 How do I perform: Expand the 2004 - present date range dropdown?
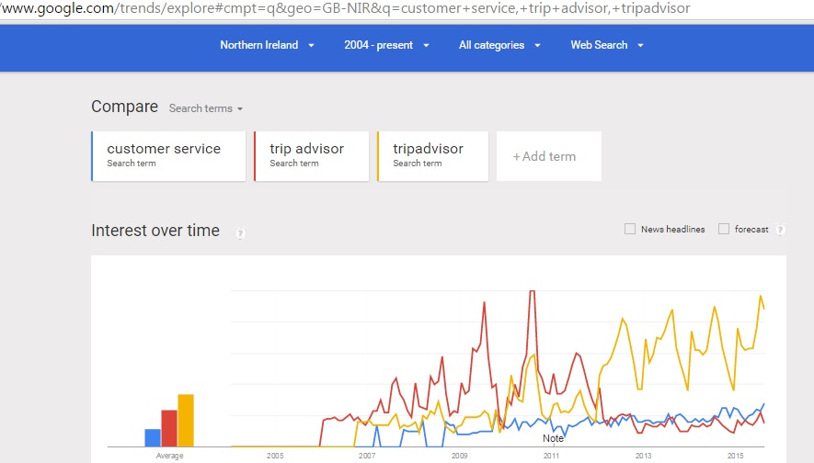pyautogui.click(x=386, y=45)
